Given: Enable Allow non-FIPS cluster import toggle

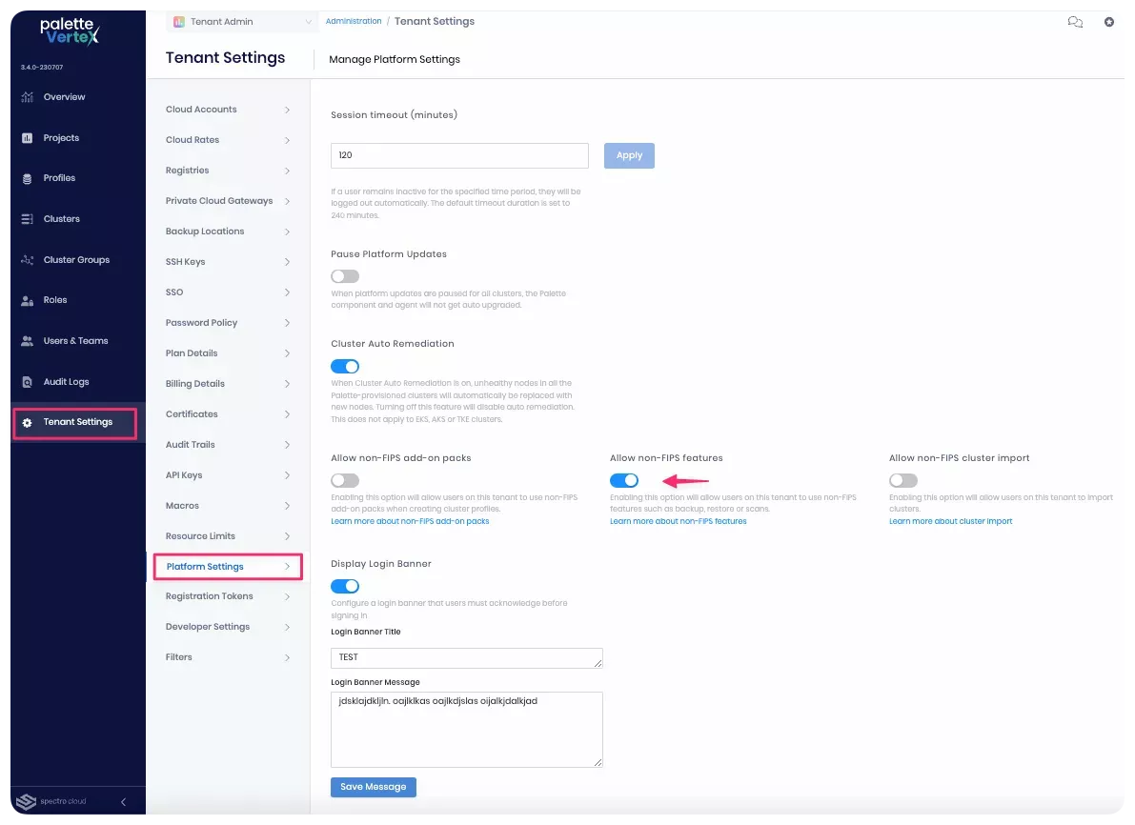Looking at the screenshot, I should (903, 481).
